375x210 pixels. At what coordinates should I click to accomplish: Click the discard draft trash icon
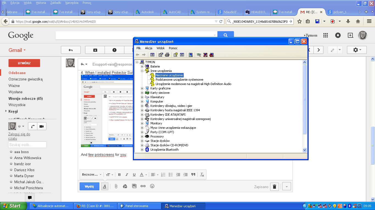(x=275, y=187)
